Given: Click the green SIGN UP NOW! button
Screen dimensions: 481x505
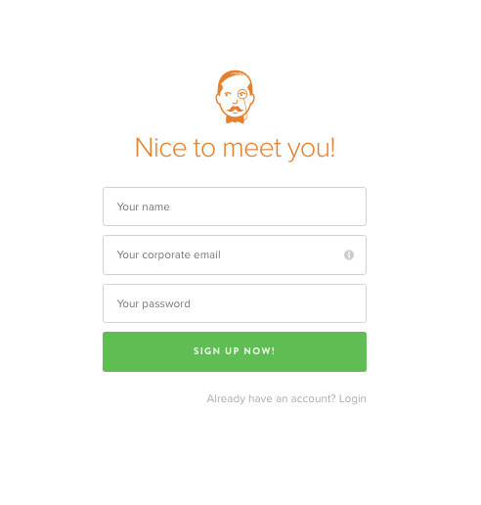Looking at the screenshot, I should tap(235, 351).
